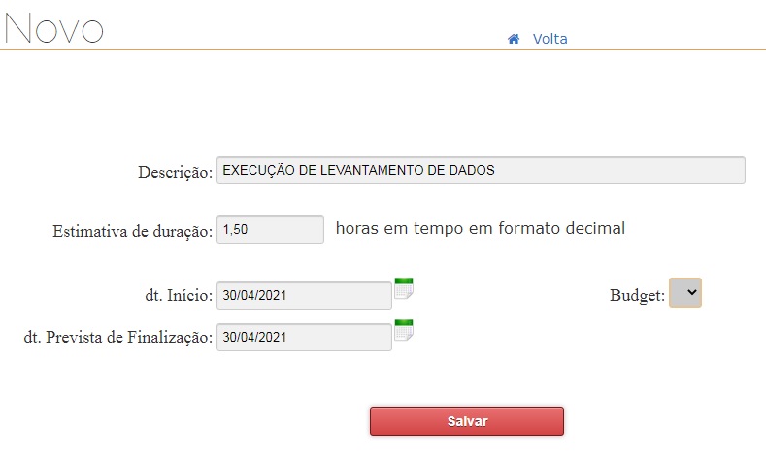Click the 1,50 duration value
Image resolution: width=766 pixels, height=459 pixels.
click(x=236, y=229)
